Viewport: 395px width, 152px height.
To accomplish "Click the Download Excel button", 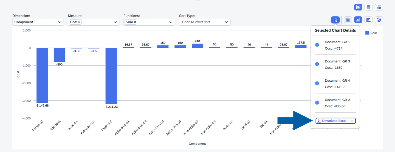I will pos(332,121).
